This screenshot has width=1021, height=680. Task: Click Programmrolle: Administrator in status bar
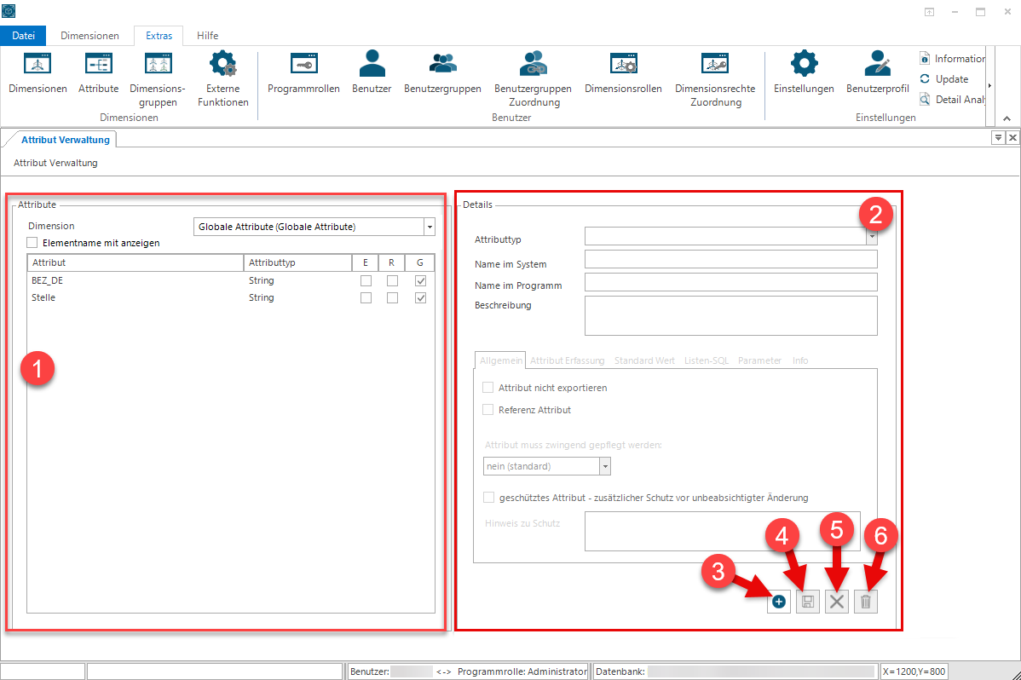click(x=522, y=671)
